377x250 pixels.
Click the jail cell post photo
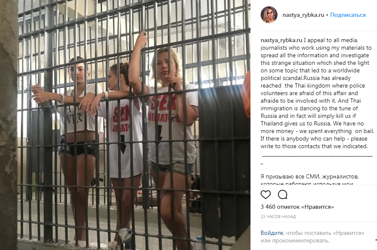[x=125, y=125]
